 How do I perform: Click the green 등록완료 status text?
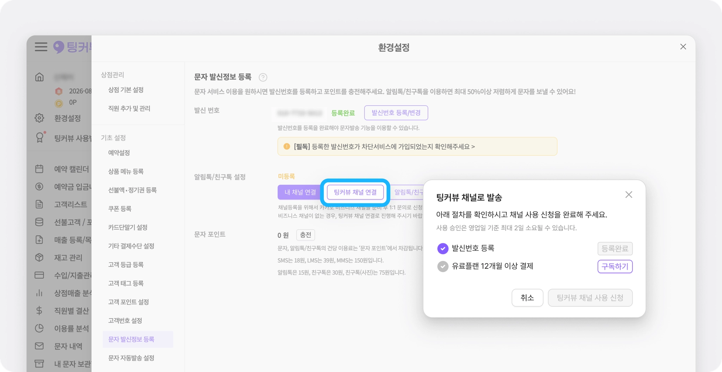click(x=343, y=113)
